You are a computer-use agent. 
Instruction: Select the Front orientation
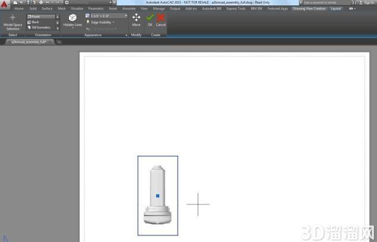point(42,17)
